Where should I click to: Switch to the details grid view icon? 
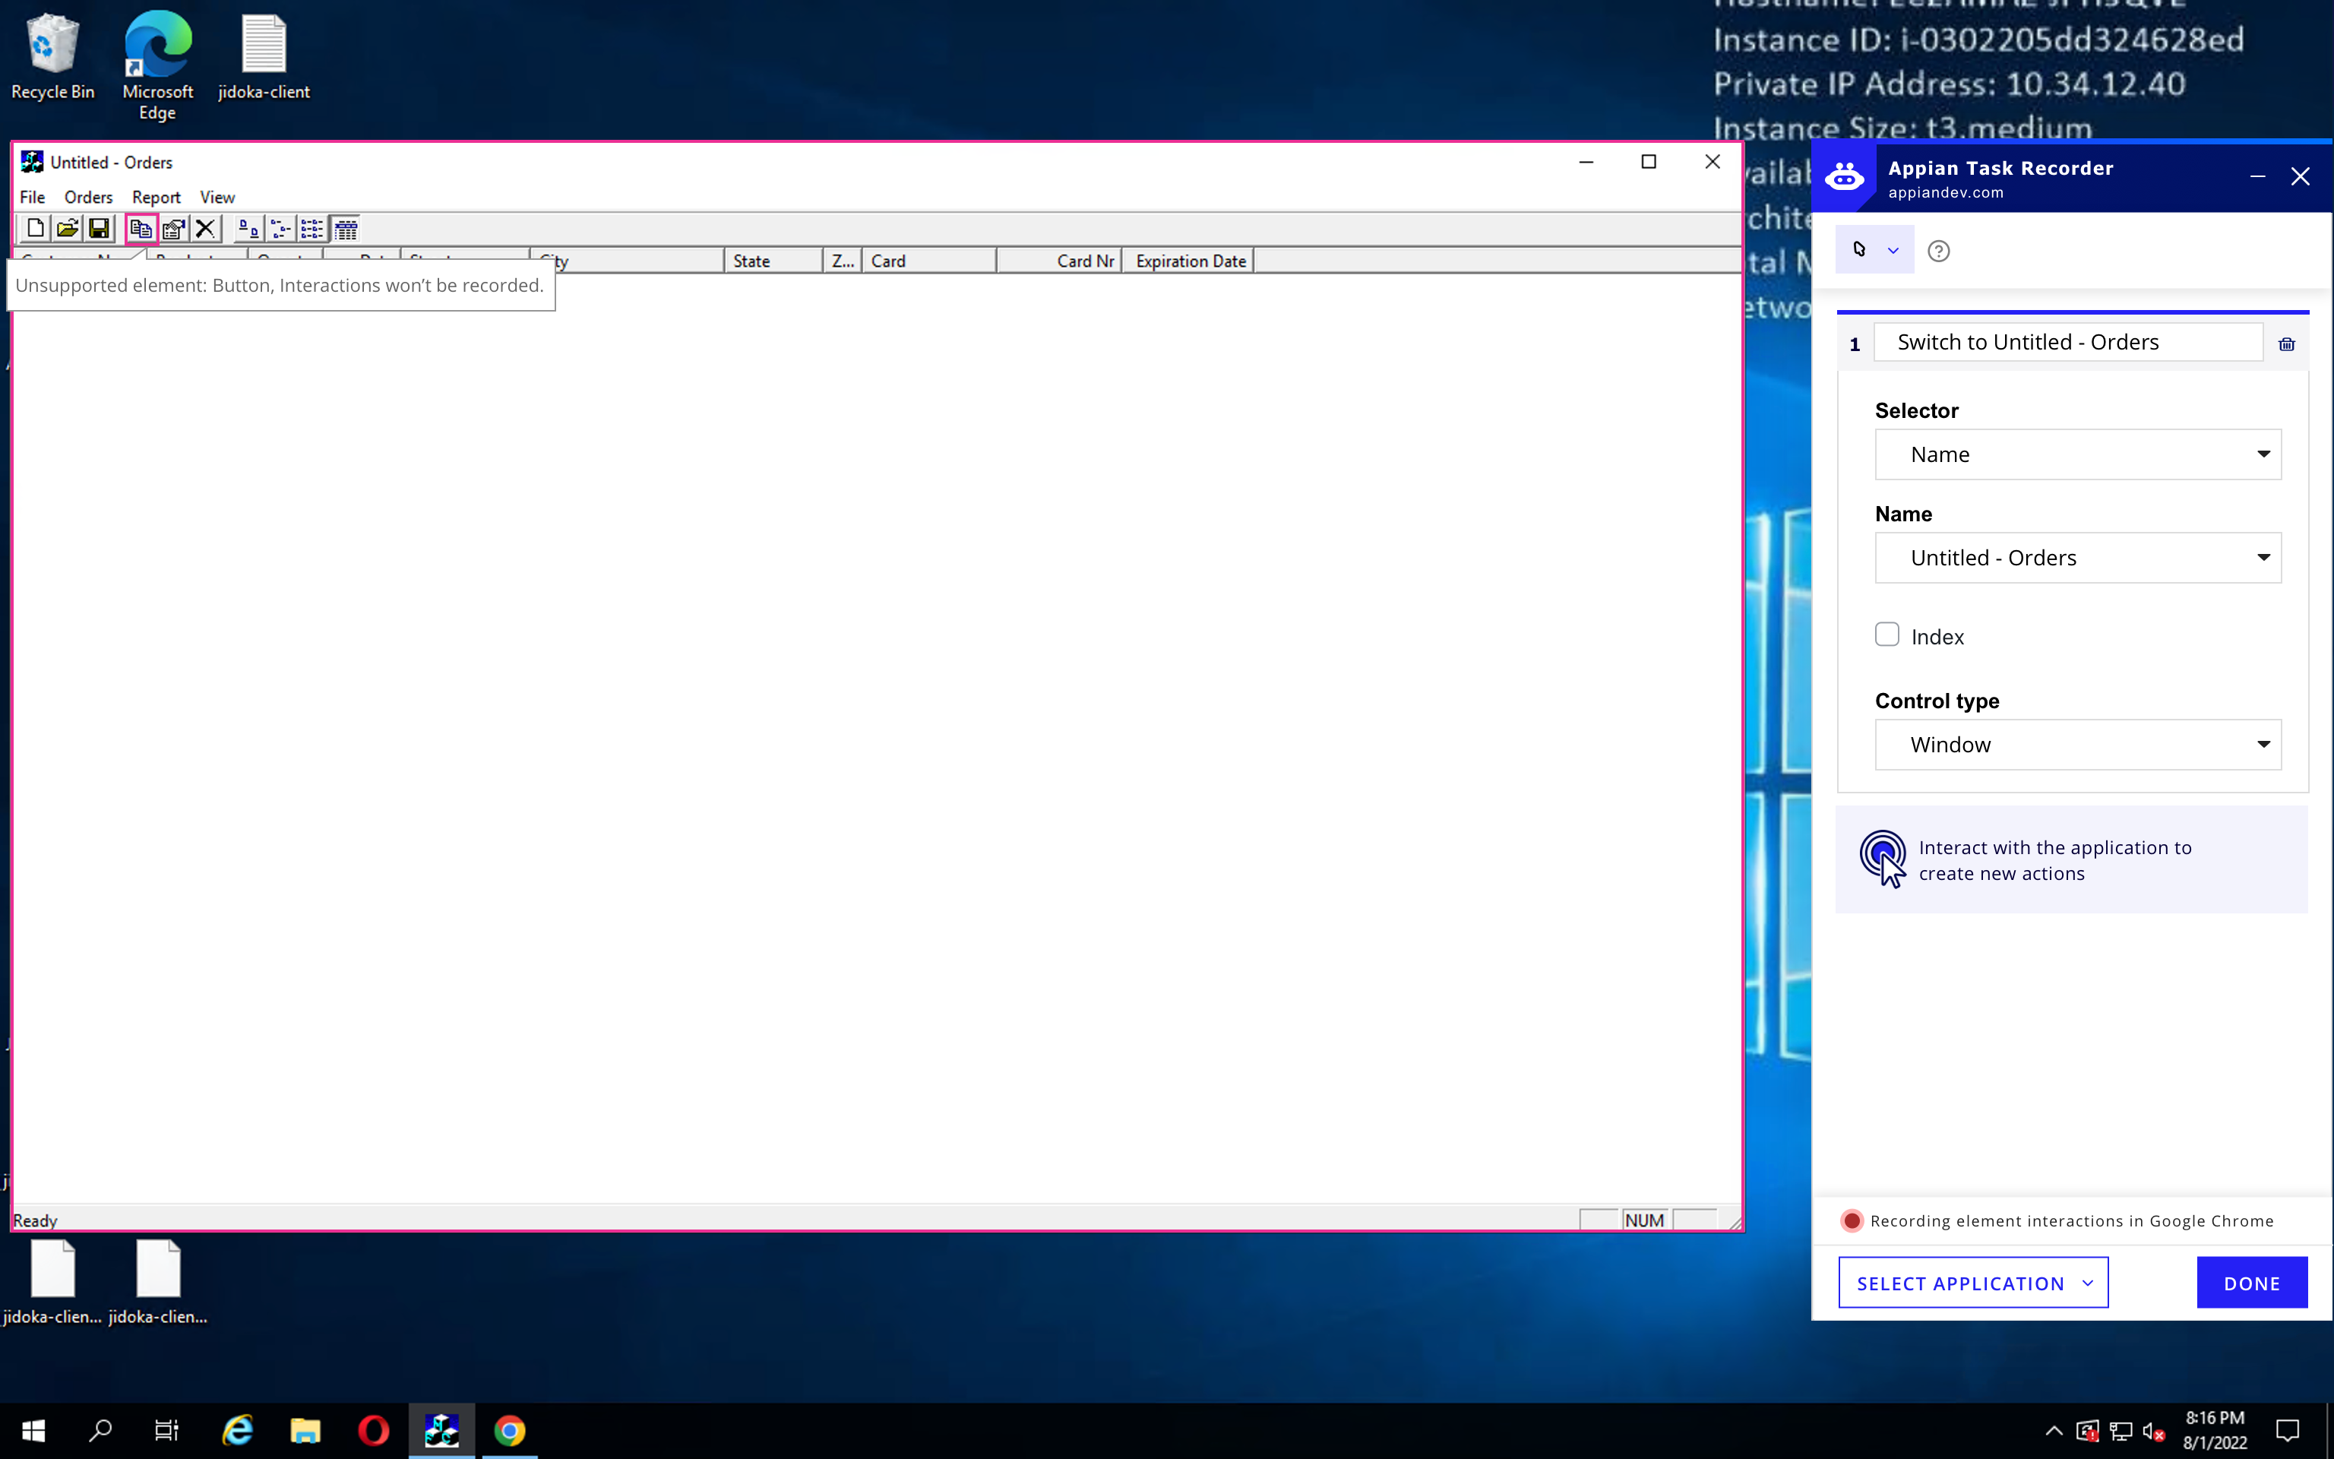pyautogui.click(x=345, y=229)
